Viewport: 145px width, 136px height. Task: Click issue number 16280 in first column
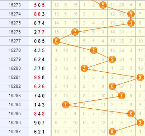pyautogui.click(x=15, y=68)
